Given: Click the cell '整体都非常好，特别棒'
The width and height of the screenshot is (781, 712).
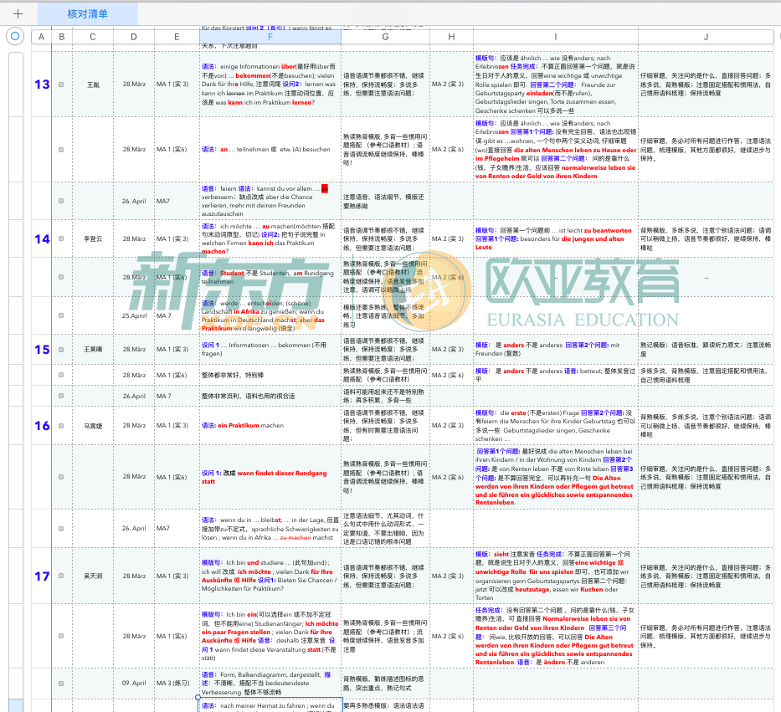Looking at the screenshot, I should pos(270,375).
